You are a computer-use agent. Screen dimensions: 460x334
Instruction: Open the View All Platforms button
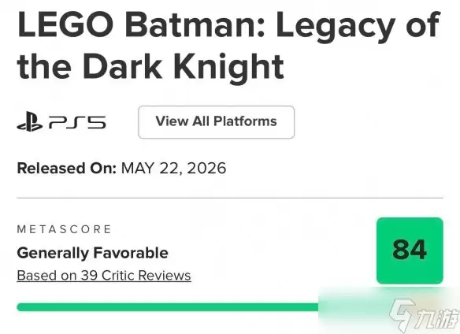pos(216,122)
